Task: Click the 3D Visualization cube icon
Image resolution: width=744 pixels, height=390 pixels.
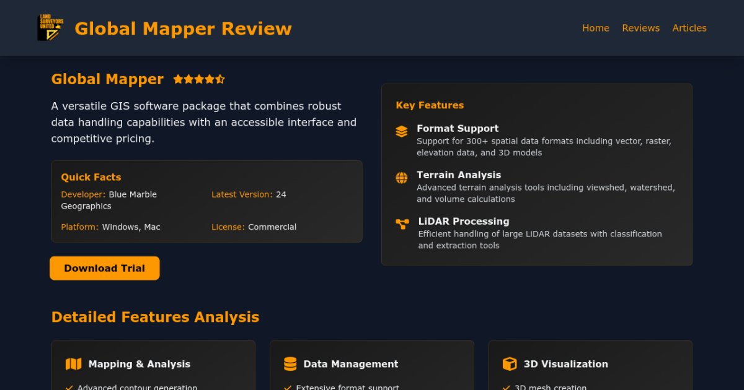Action: pos(509,364)
